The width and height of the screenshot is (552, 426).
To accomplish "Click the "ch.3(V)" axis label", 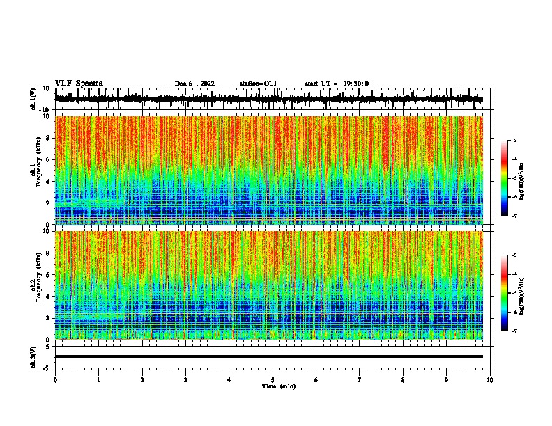I will coord(33,357).
